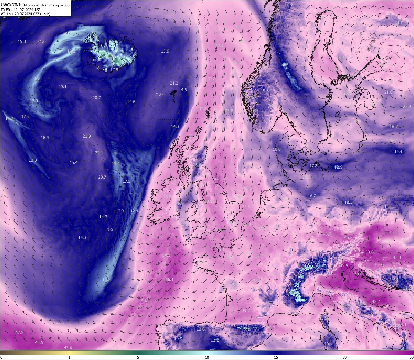Image resolution: width=414 pixels, height=360 pixels.
Task: Click the 18.1 label on Iceland's south coast
Action: point(99,68)
